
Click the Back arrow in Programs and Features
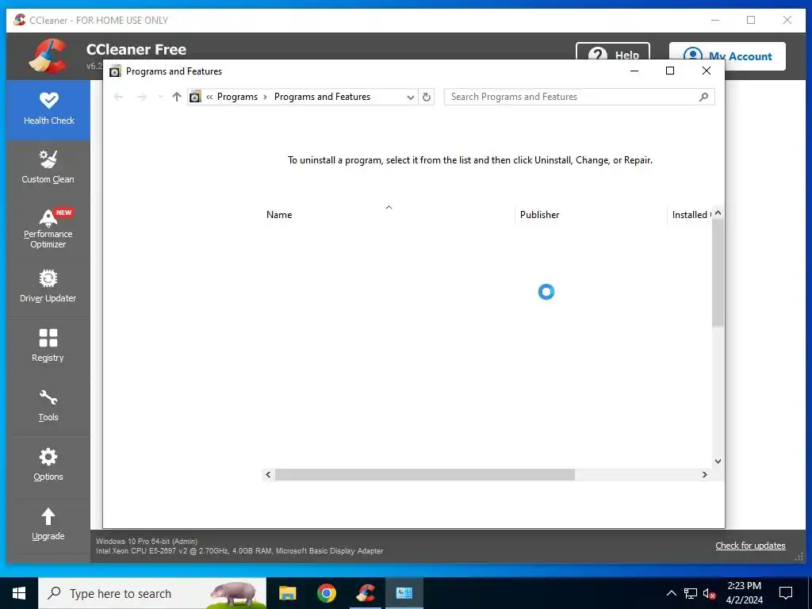click(x=118, y=97)
